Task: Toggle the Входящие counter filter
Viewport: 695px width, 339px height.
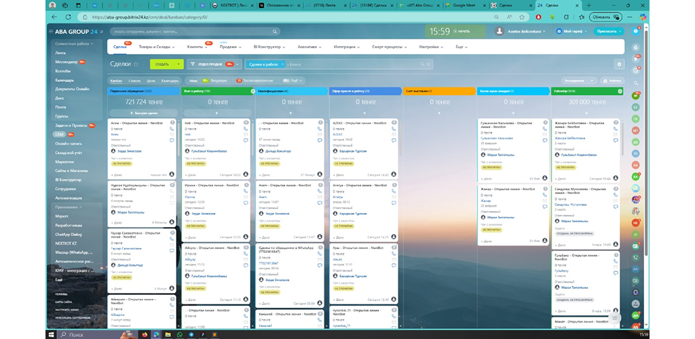Action: click(216, 81)
